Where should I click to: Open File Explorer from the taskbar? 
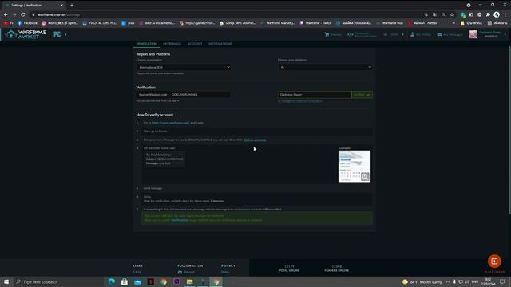(190, 281)
